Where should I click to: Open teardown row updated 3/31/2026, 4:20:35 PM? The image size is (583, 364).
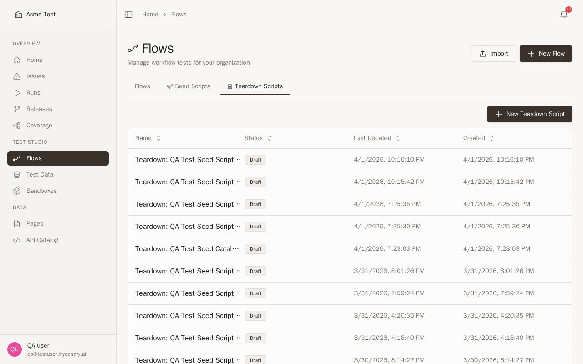point(350,316)
